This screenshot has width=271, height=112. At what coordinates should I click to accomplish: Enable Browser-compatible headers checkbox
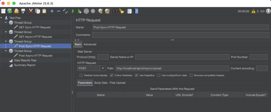(x=191, y=75)
